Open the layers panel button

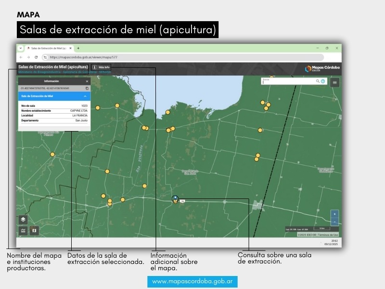(23, 220)
